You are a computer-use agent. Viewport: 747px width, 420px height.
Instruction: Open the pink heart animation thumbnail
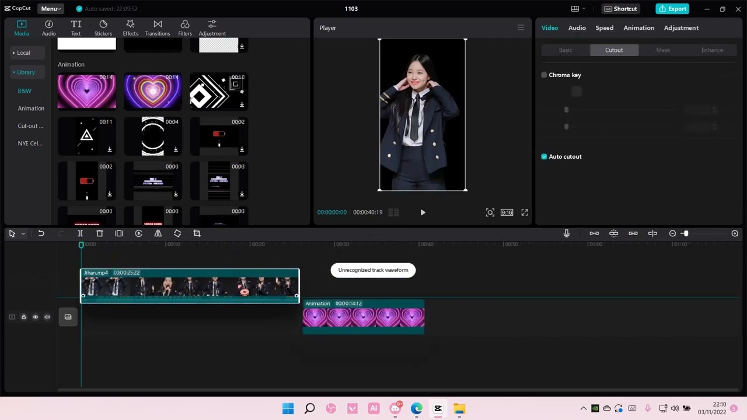[87, 91]
